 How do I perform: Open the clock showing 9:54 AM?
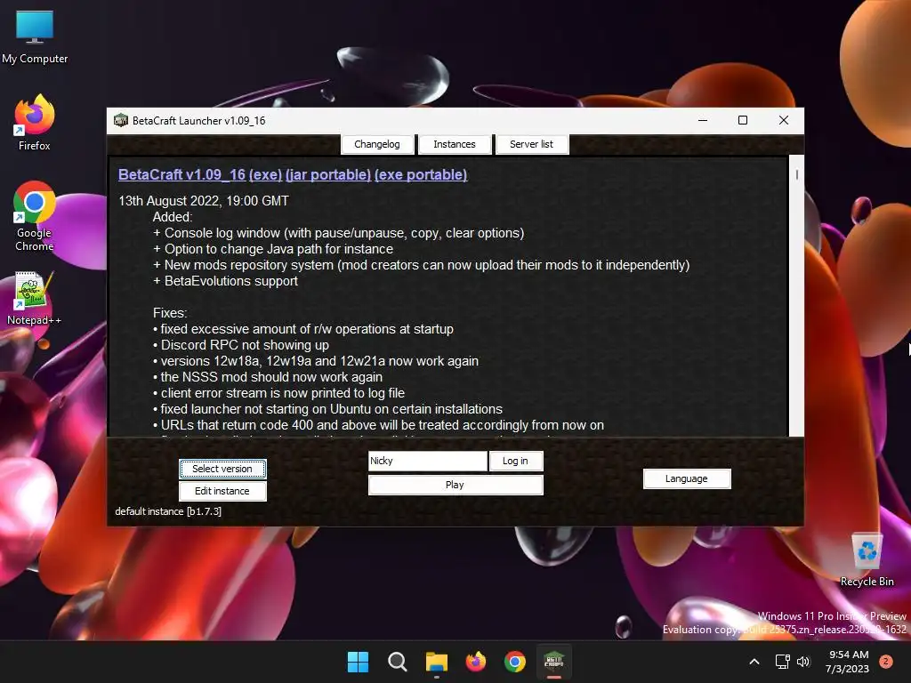pos(848,662)
